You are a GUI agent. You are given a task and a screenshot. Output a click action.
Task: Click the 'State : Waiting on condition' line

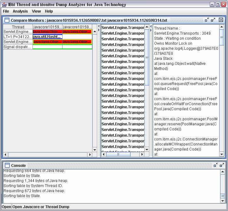[177, 38]
